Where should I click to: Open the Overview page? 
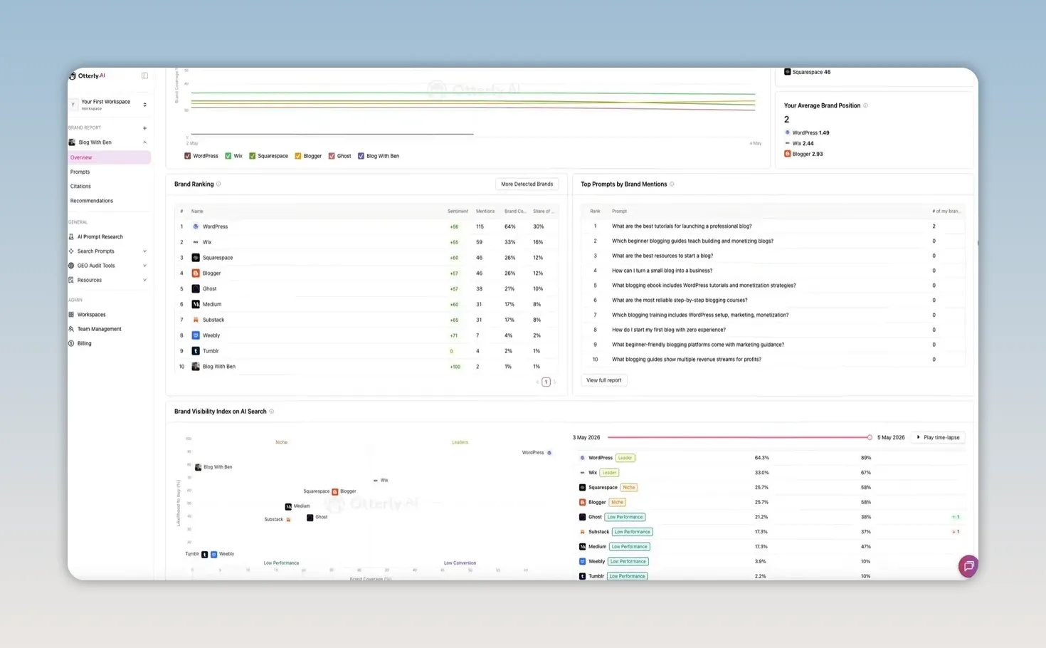coord(109,157)
